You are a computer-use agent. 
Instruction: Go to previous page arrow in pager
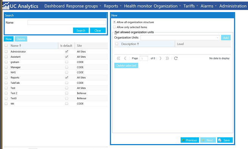pos(125,58)
